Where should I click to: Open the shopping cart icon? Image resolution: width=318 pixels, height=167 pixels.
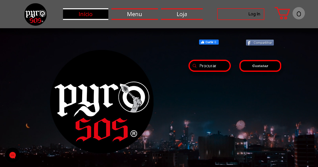(x=282, y=13)
